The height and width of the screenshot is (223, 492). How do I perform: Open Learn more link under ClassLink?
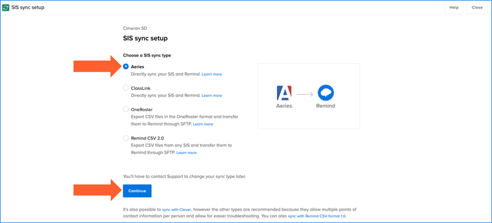[211, 96]
